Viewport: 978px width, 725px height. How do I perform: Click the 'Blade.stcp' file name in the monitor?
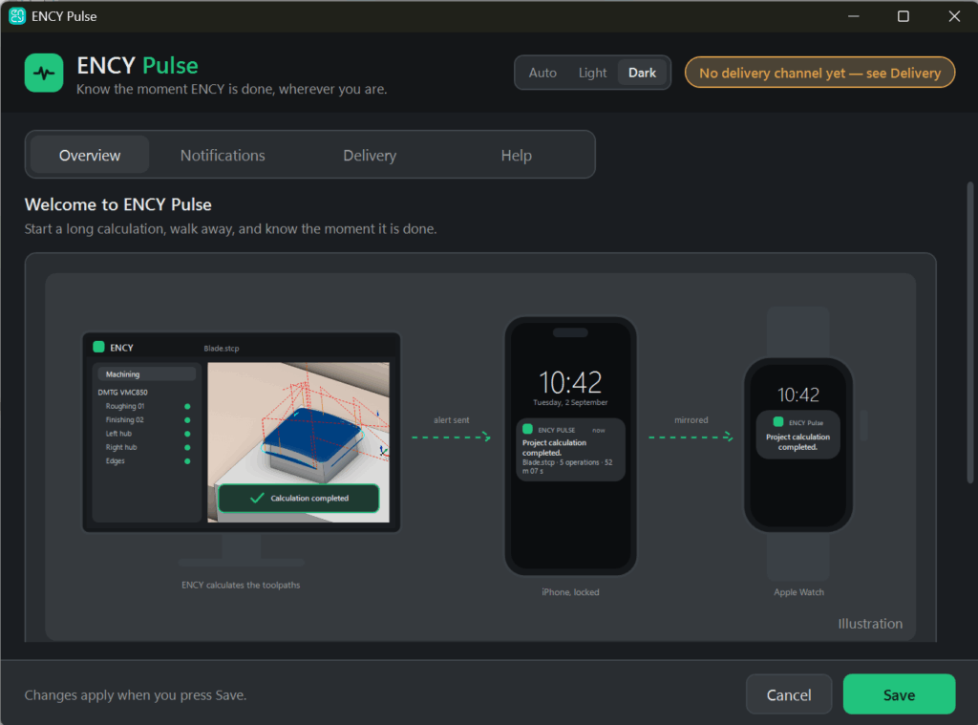(x=222, y=348)
